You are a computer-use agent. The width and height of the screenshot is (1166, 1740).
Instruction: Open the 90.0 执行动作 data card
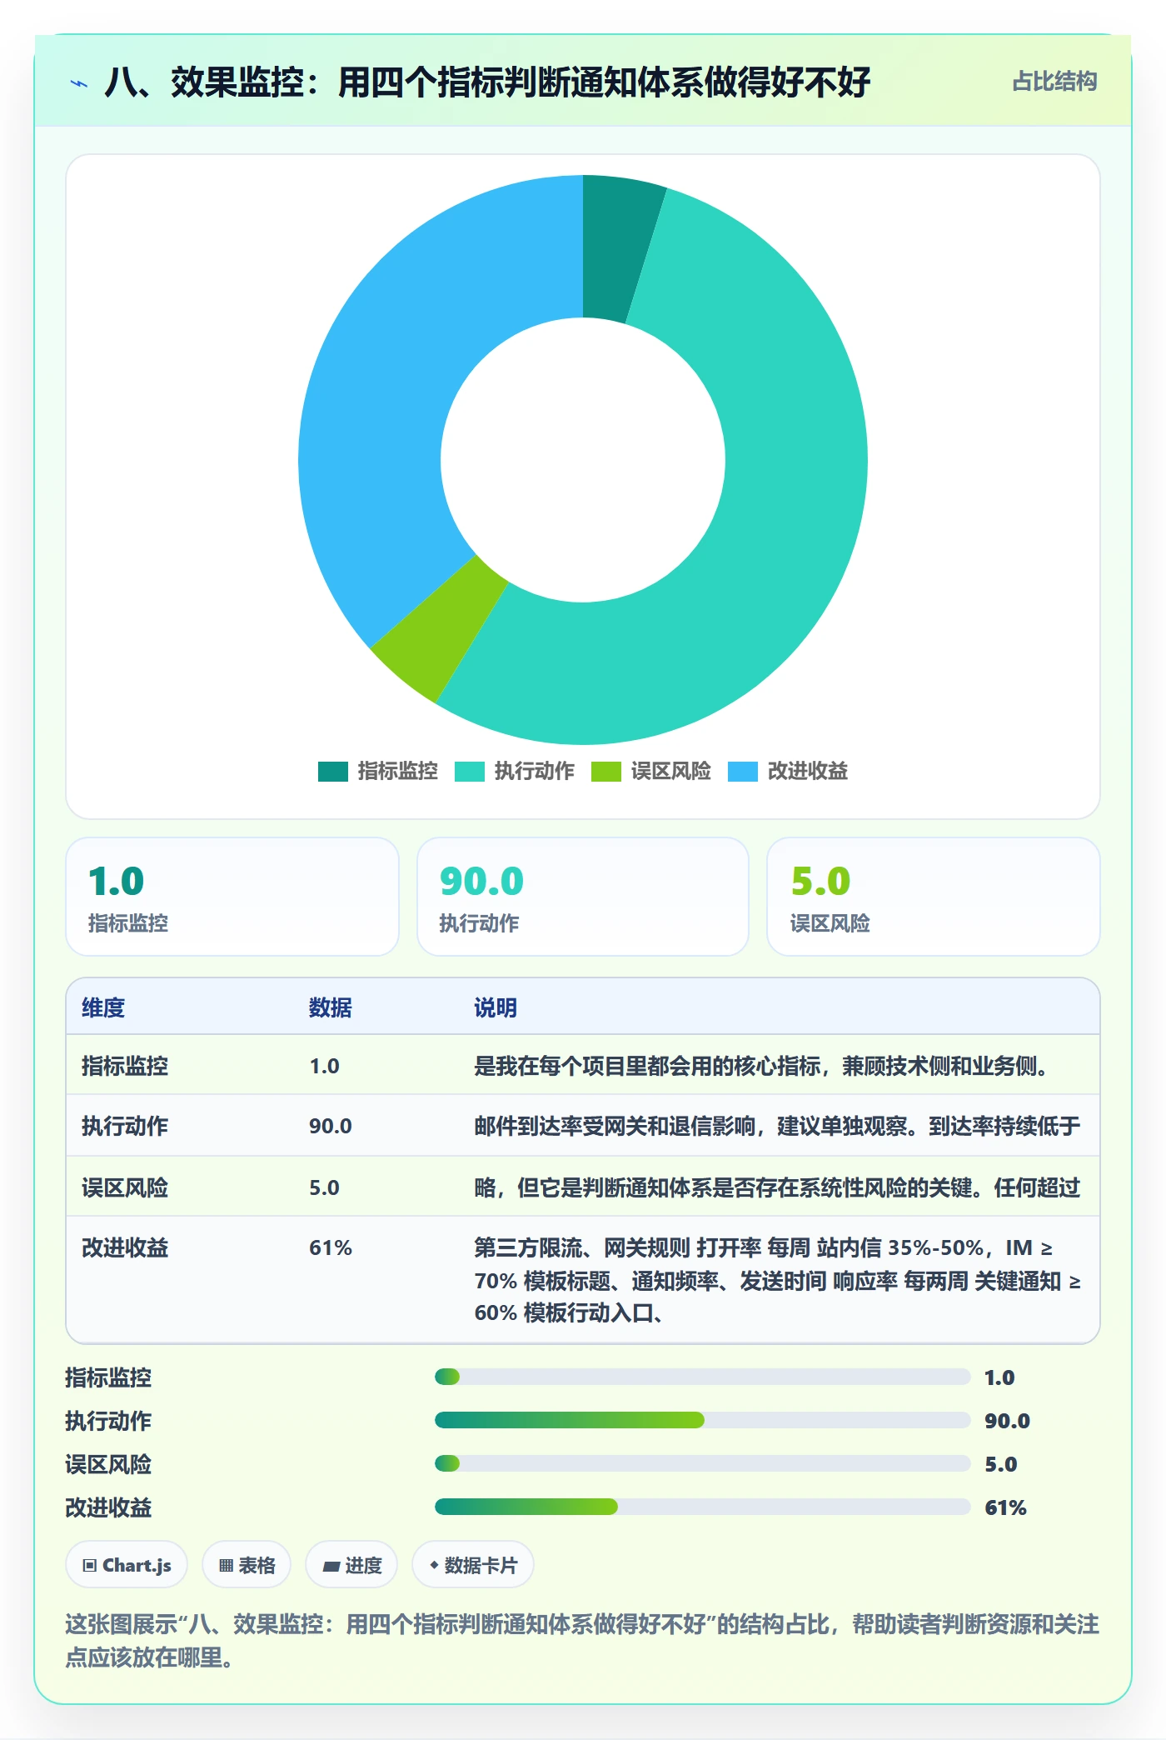pos(583,897)
